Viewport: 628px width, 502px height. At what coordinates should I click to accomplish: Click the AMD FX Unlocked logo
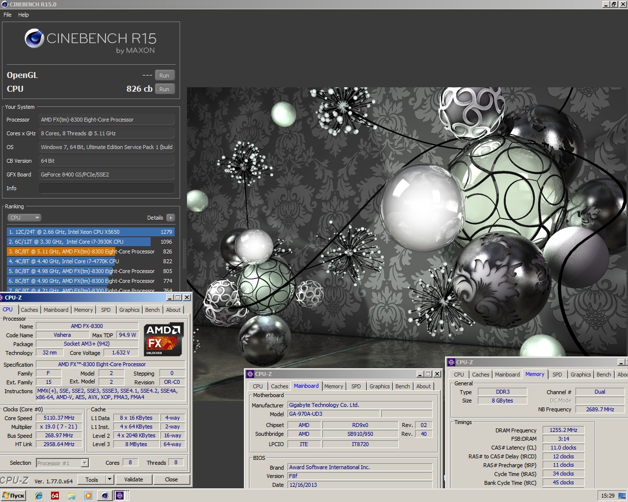[x=164, y=339]
